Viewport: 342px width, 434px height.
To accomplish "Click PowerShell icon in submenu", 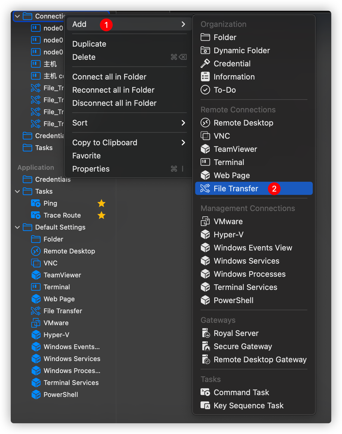I will 205,300.
